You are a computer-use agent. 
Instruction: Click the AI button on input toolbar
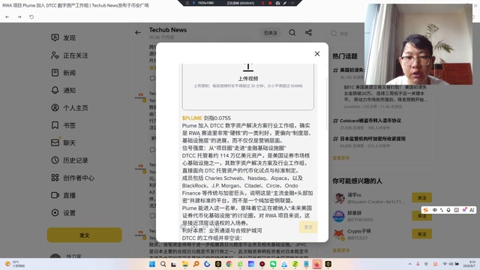tap(472, 210)
